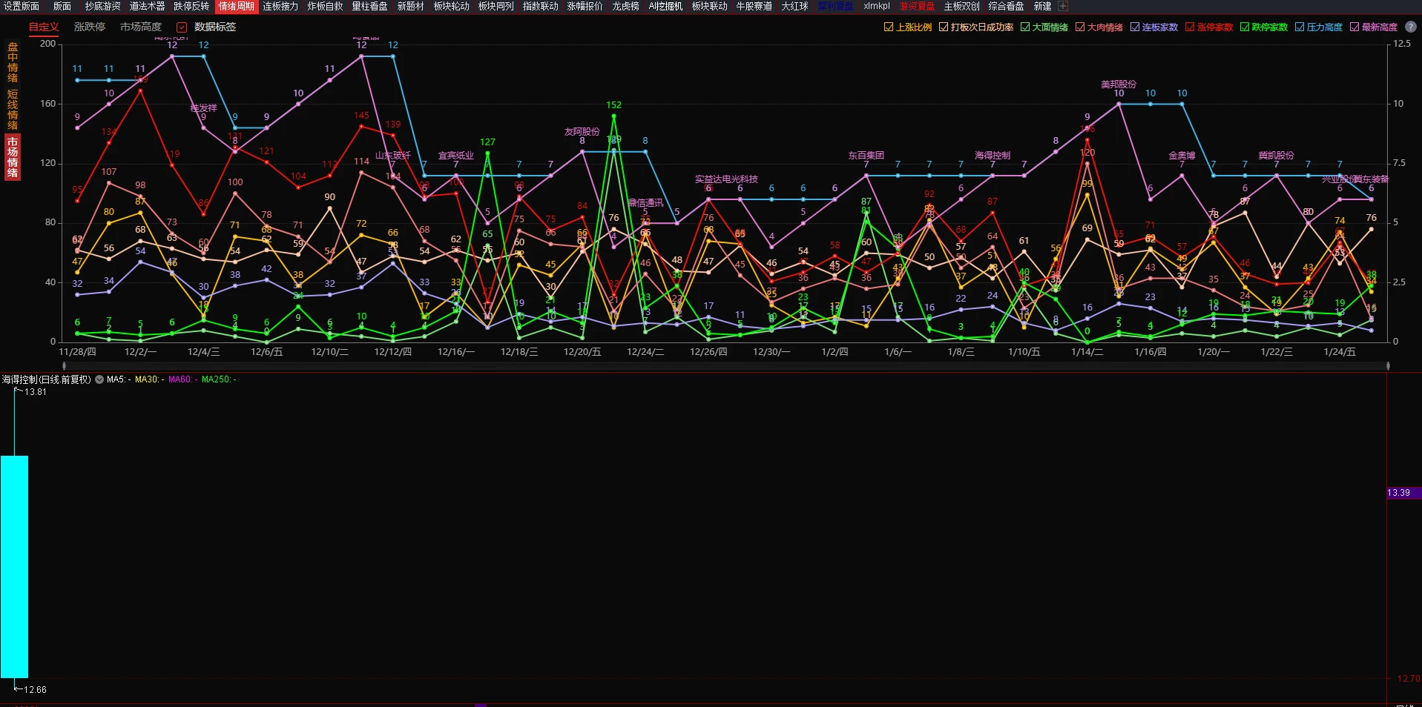The width and height of the screenshot is (1422, 707).
Task: Select the 市场情绪 sidebar icon
Action: point(13,157)
